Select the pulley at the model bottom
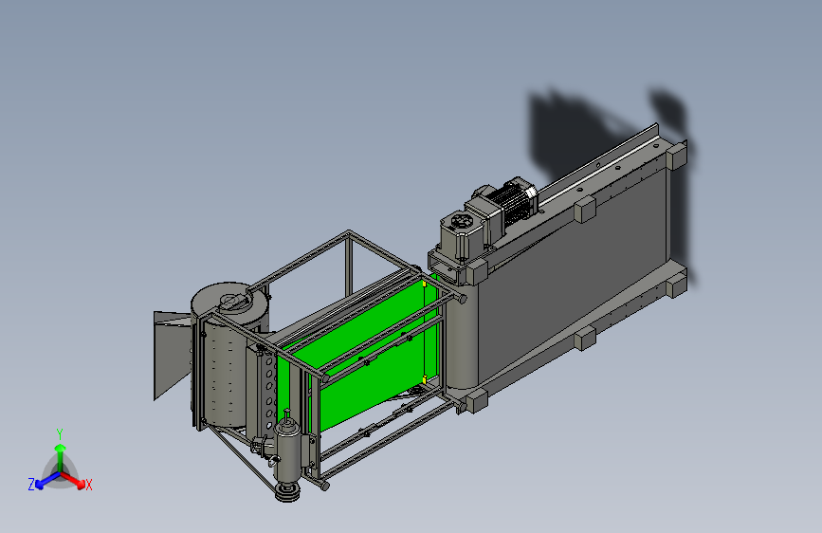This screenshot has height=533, width=822. click(x=287, y=492)
